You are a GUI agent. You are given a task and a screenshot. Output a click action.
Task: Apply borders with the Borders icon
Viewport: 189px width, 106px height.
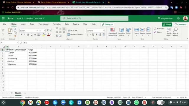tap(39, 35)
